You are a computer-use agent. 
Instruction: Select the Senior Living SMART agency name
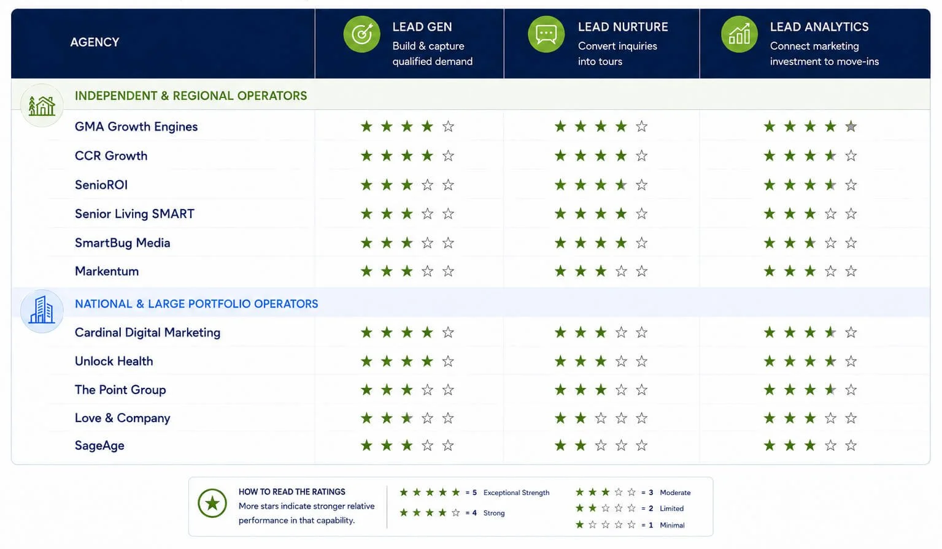point(134,214)
